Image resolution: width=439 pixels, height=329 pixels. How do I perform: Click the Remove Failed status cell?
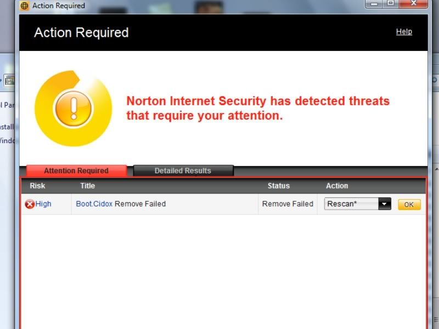tap(288, 204)
